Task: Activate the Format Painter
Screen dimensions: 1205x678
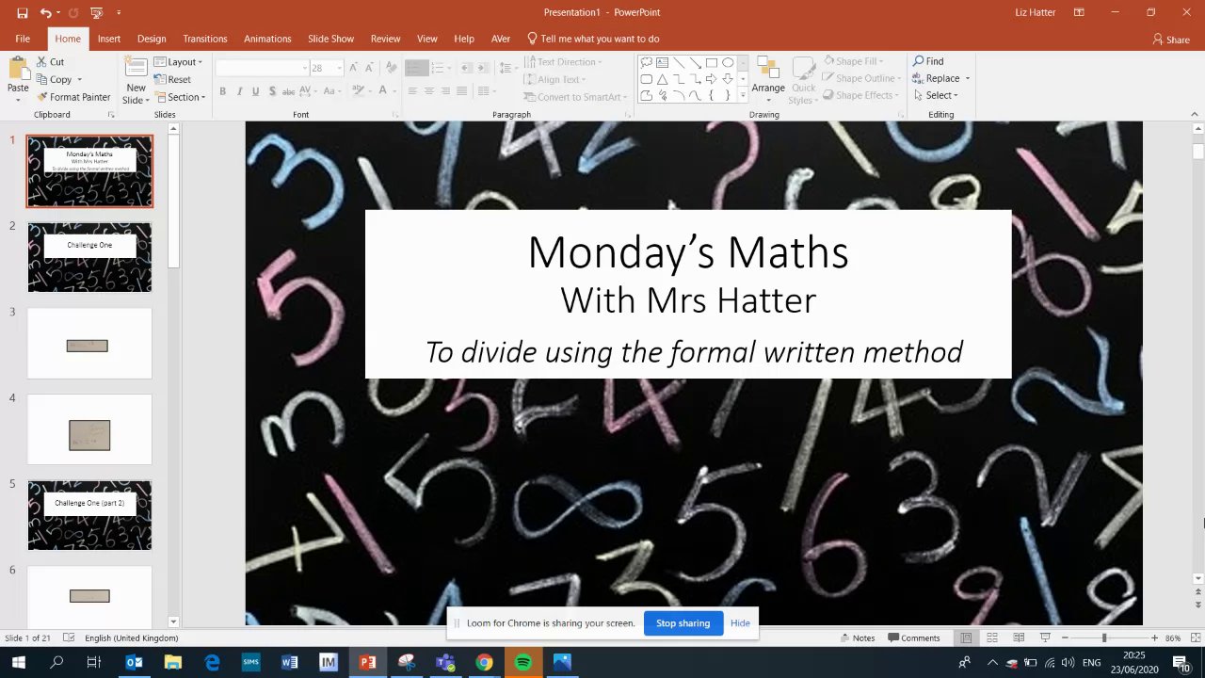Action: tap(74, 97)
